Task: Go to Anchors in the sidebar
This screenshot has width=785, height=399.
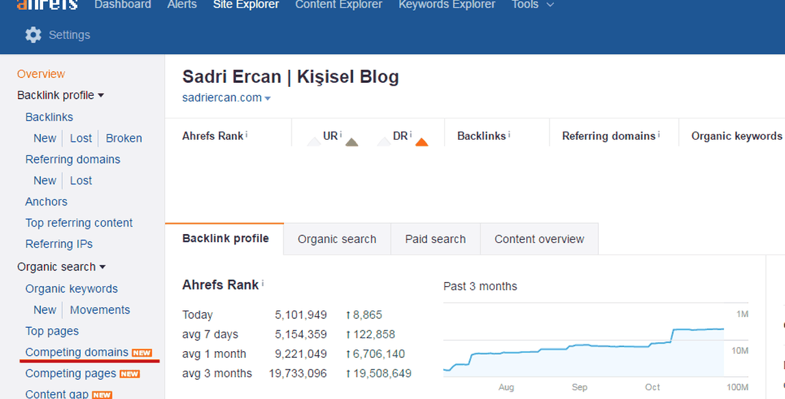Action: point(46,202)
